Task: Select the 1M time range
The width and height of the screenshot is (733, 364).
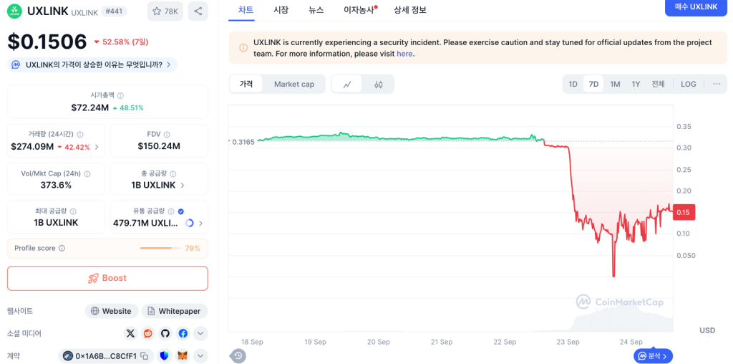Action: 615,85
